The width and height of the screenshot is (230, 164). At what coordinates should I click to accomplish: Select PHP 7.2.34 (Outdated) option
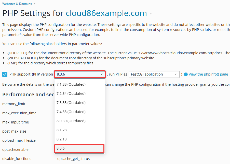pyautogui.click(x=80, y=94)
